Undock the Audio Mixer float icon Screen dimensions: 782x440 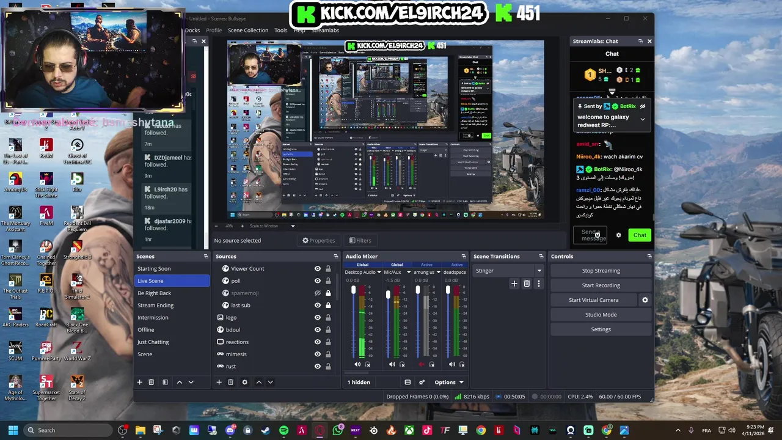[464, 256]
